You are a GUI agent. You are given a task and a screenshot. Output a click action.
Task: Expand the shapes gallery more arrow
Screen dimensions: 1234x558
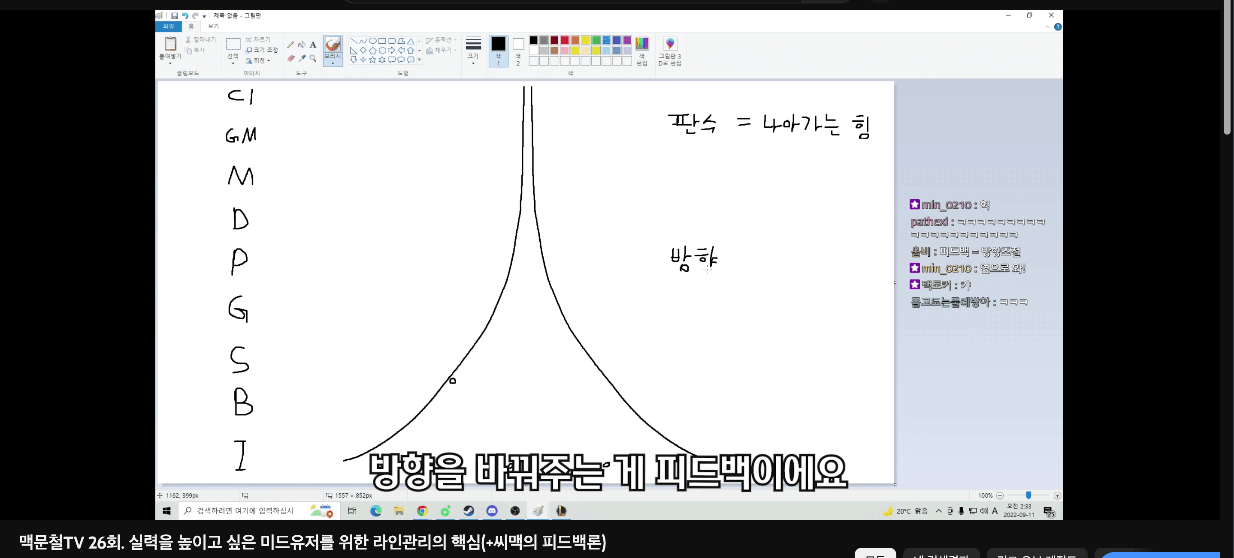click(420, 60)
